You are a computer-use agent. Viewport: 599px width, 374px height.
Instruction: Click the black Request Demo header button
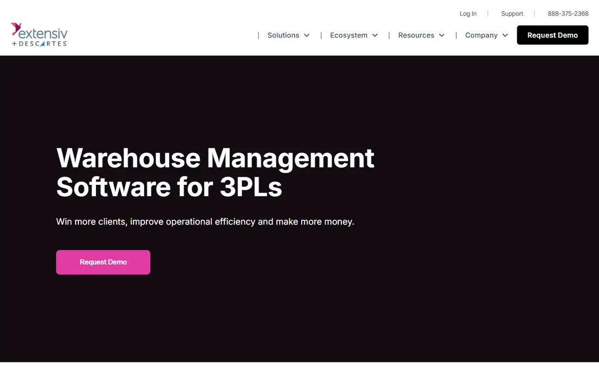coord(552,35)
